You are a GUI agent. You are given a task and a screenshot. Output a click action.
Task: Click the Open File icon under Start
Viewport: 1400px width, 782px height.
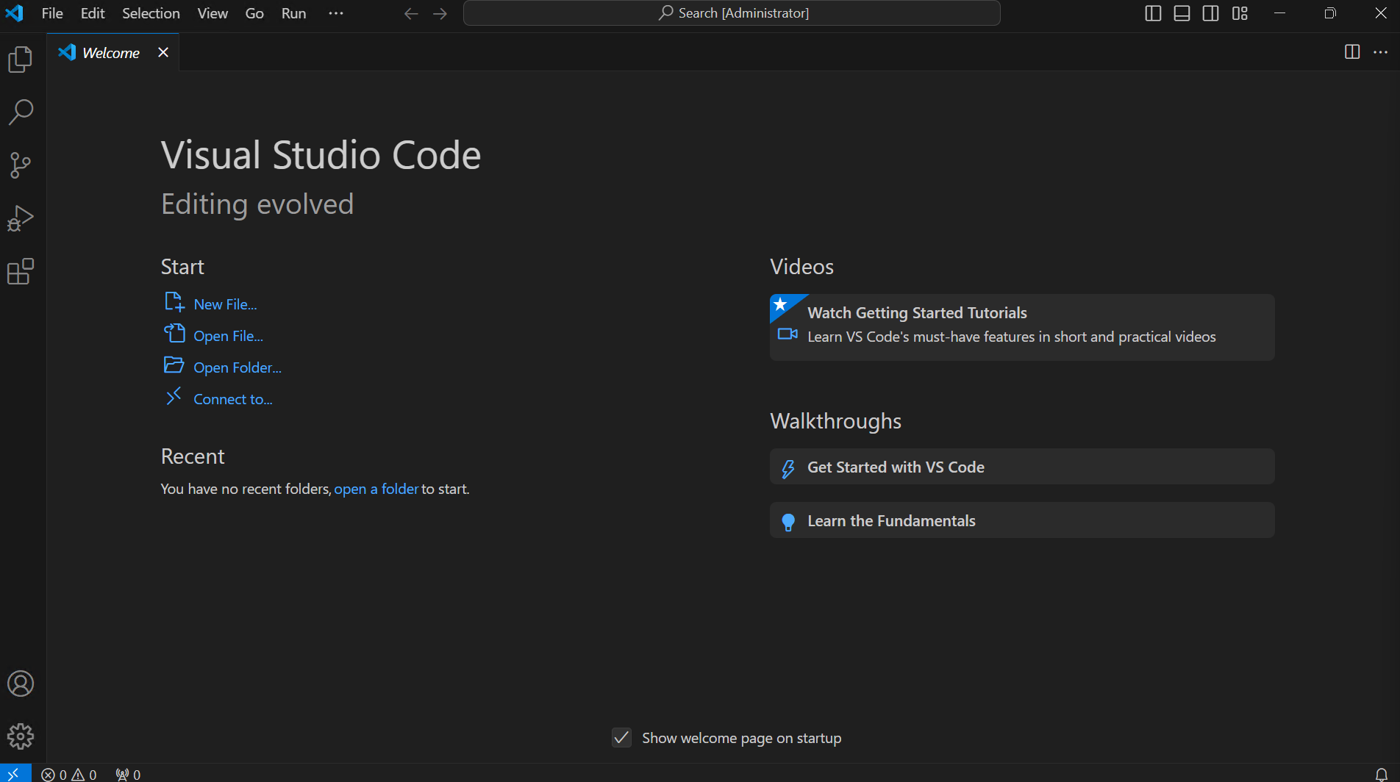[x=174, y=334]
